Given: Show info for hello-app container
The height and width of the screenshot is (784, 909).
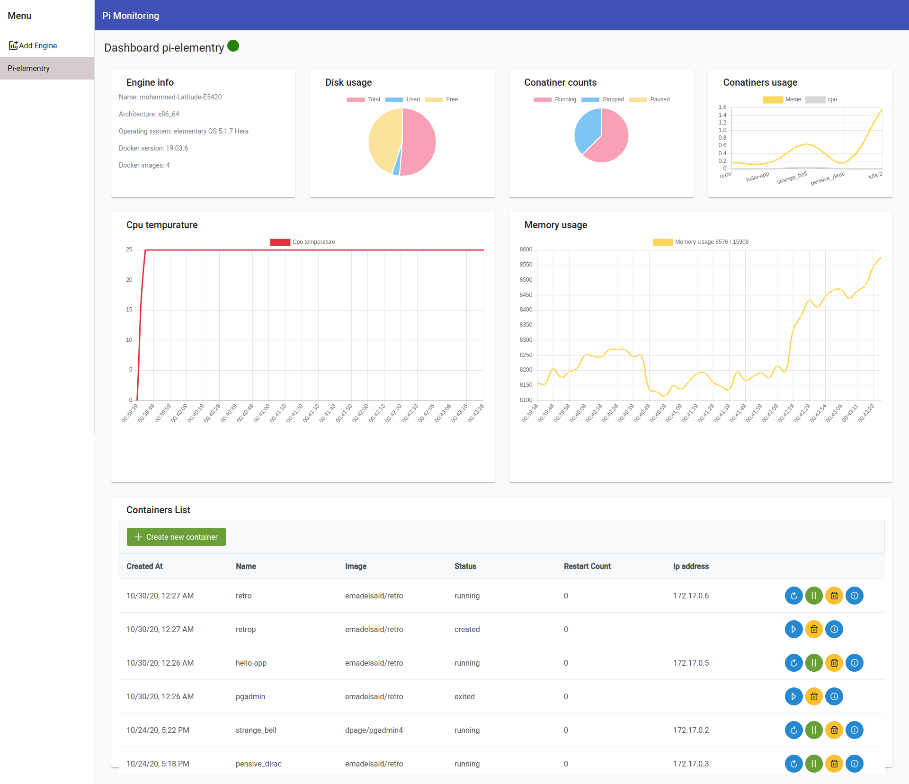Looking at the screenshot, I should click(x=855, y=663).
